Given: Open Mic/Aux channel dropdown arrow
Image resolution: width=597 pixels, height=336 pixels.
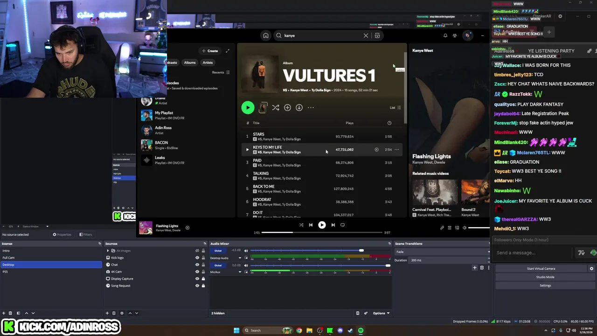Looking at the screenshot, I should 240,272.
